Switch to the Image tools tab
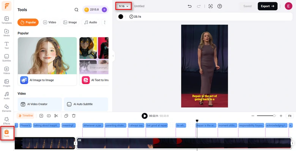This screenshot has width=296, height=151. point(70,22)
